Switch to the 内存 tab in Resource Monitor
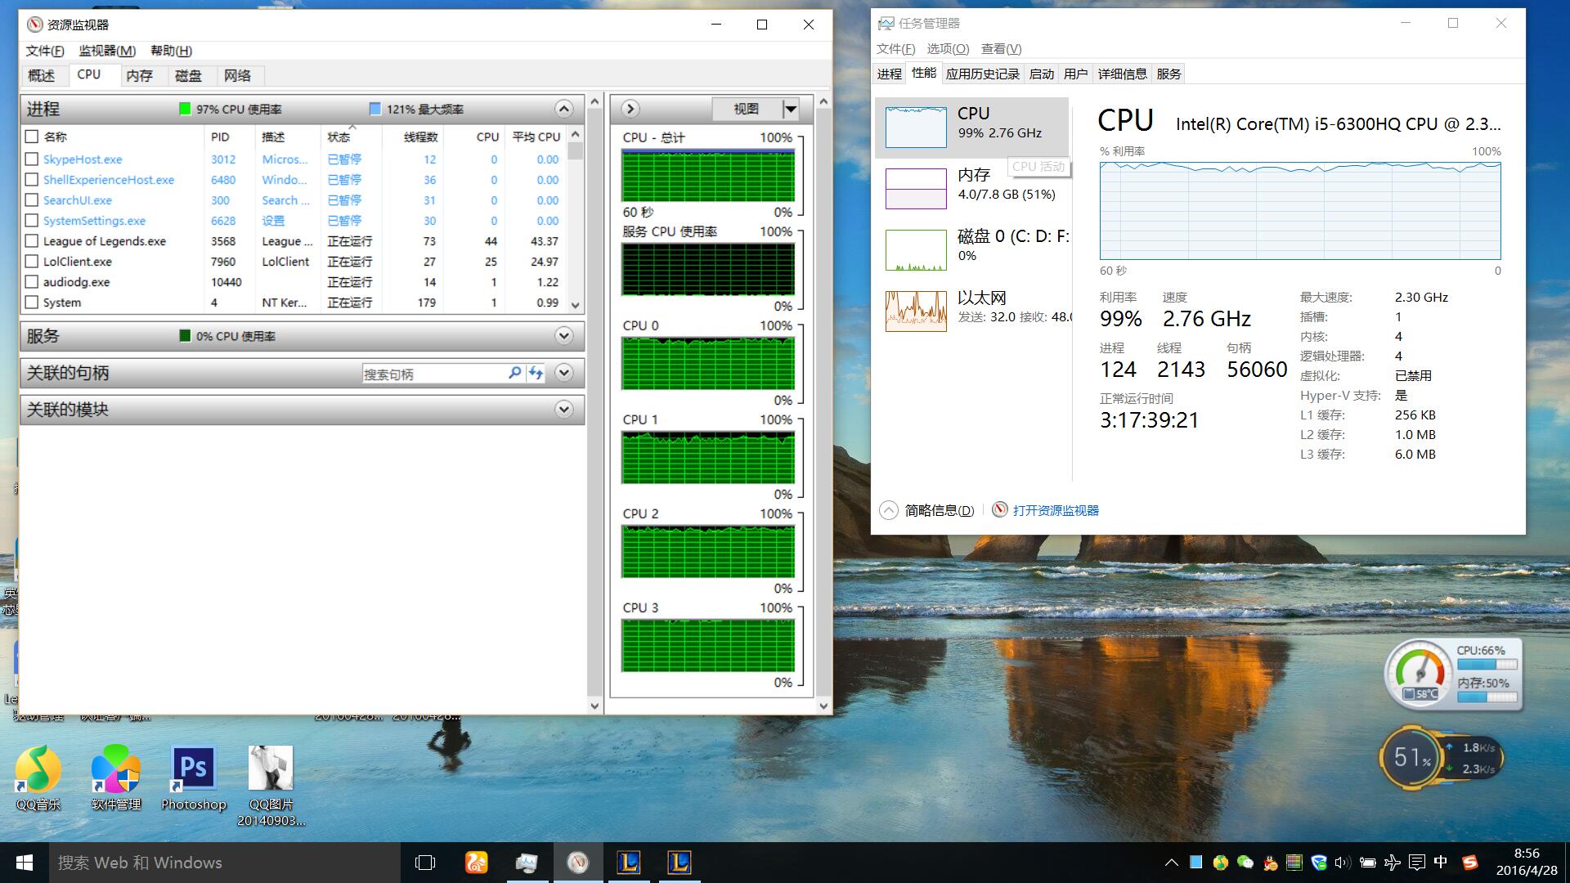 (139, 75)
